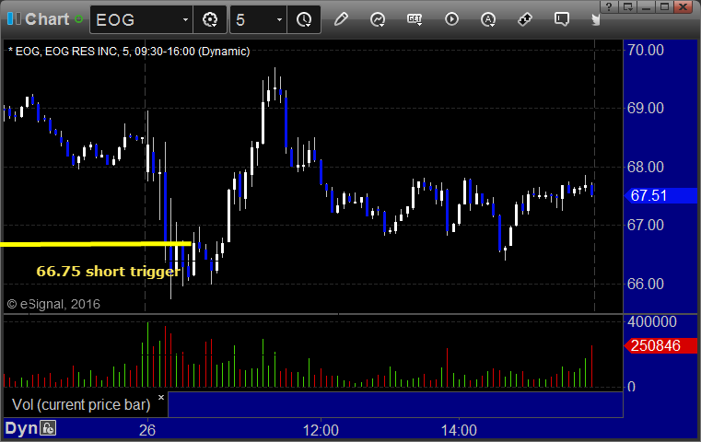701x442 pixels.
Task: Click the GET tools icon
Action: (415, 19)
